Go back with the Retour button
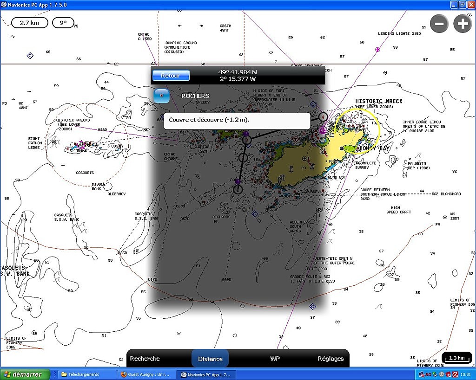Screen dimensions: 476x380 [x=171, y=76]
